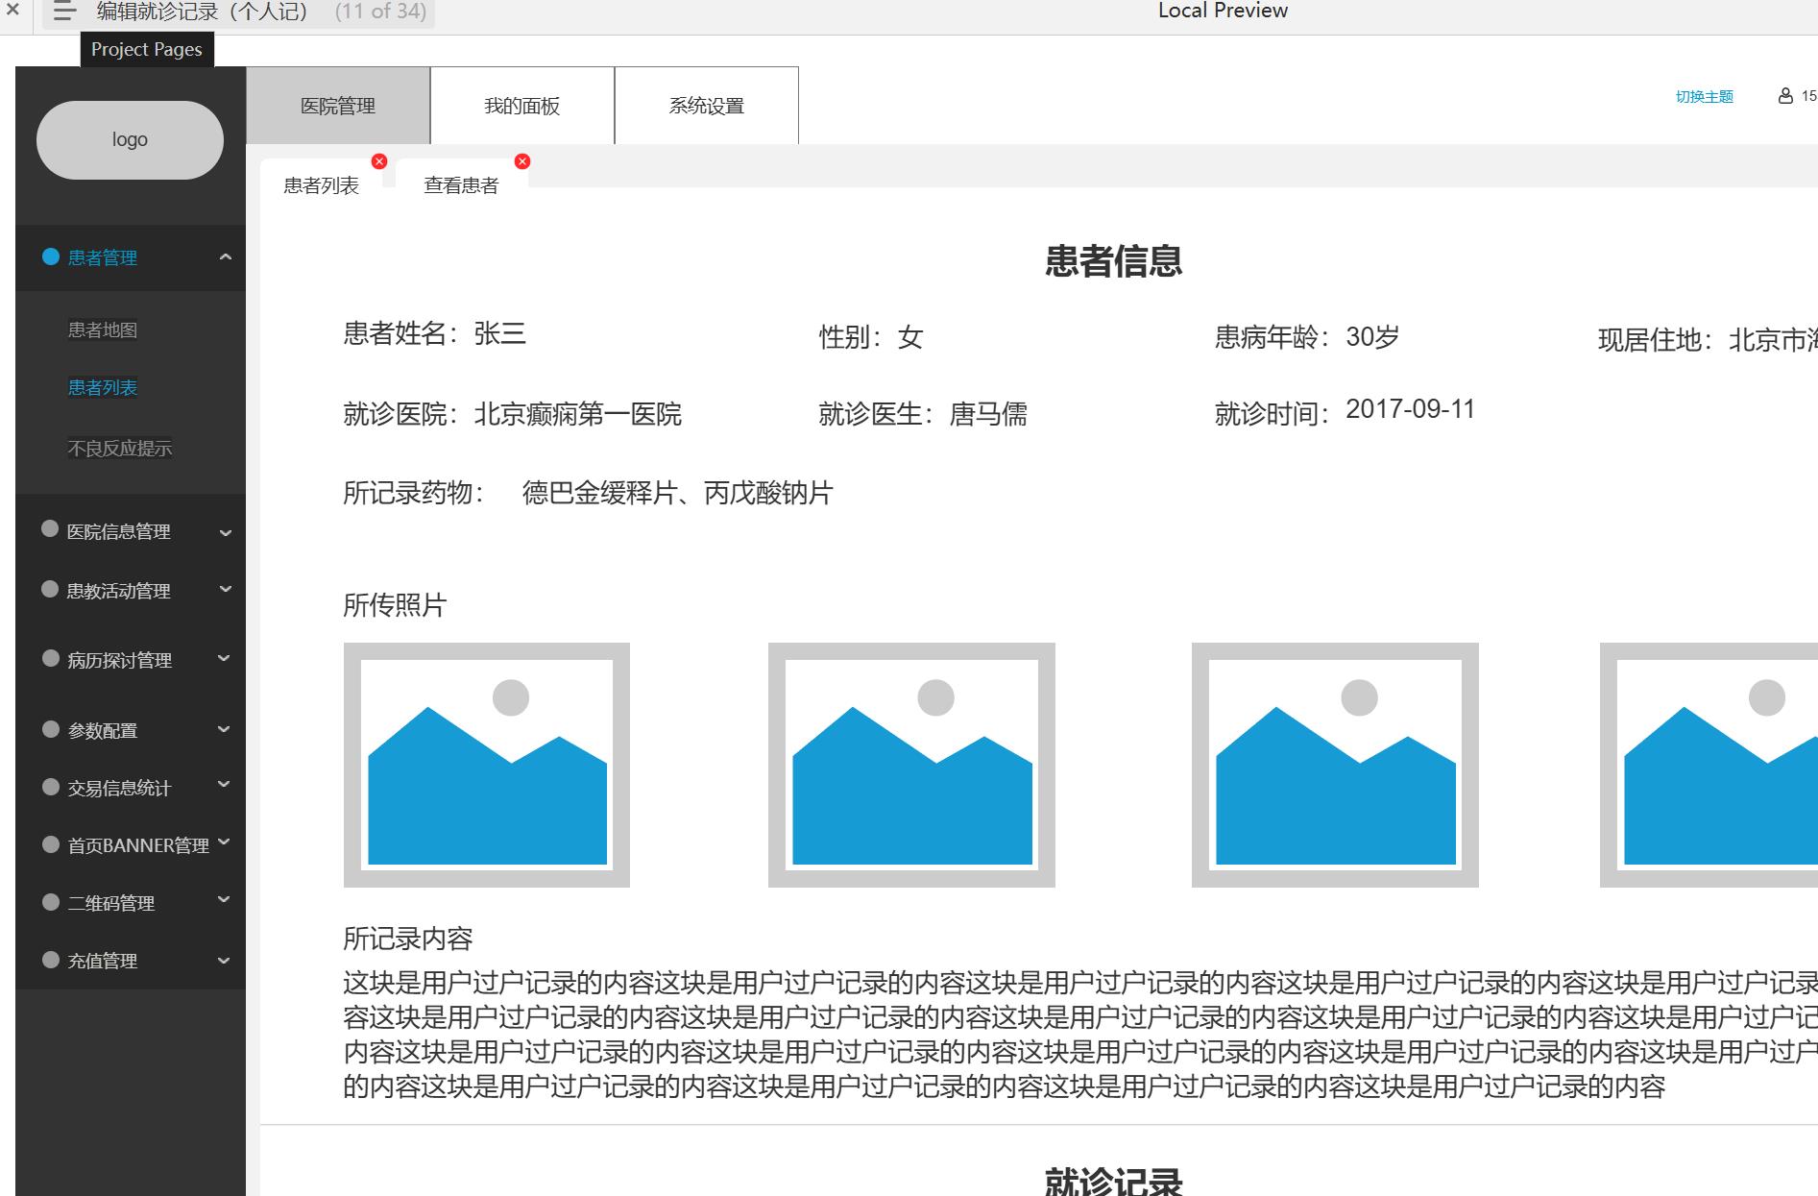Screen dimensions: 1818x1196
Task: Open the hamburger pages menu icon
Action: 64,12
